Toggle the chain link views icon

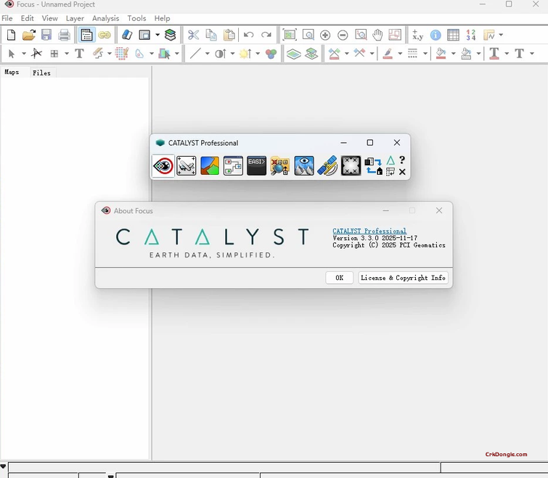coord(104,35)
